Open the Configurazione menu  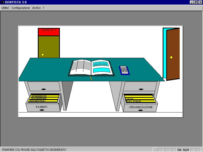pyautogui.click(x=21, y=8)
